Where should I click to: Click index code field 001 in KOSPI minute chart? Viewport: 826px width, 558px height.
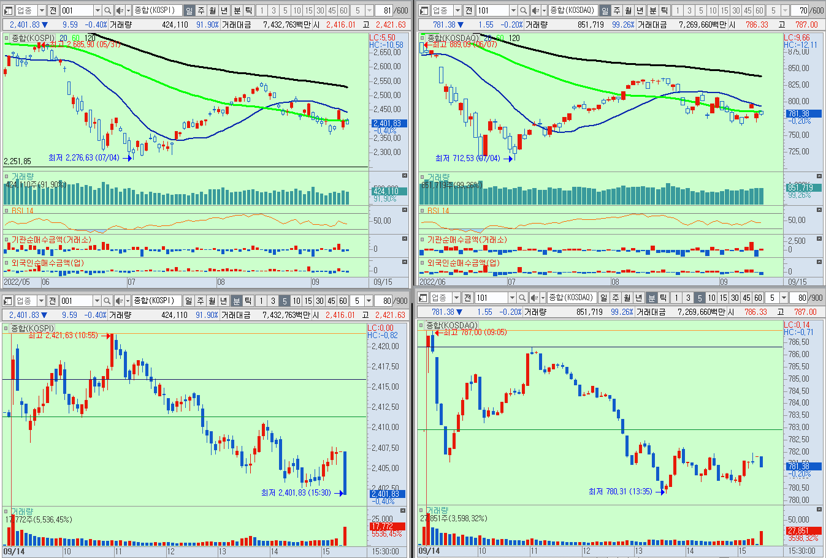(x=77, y=301)
